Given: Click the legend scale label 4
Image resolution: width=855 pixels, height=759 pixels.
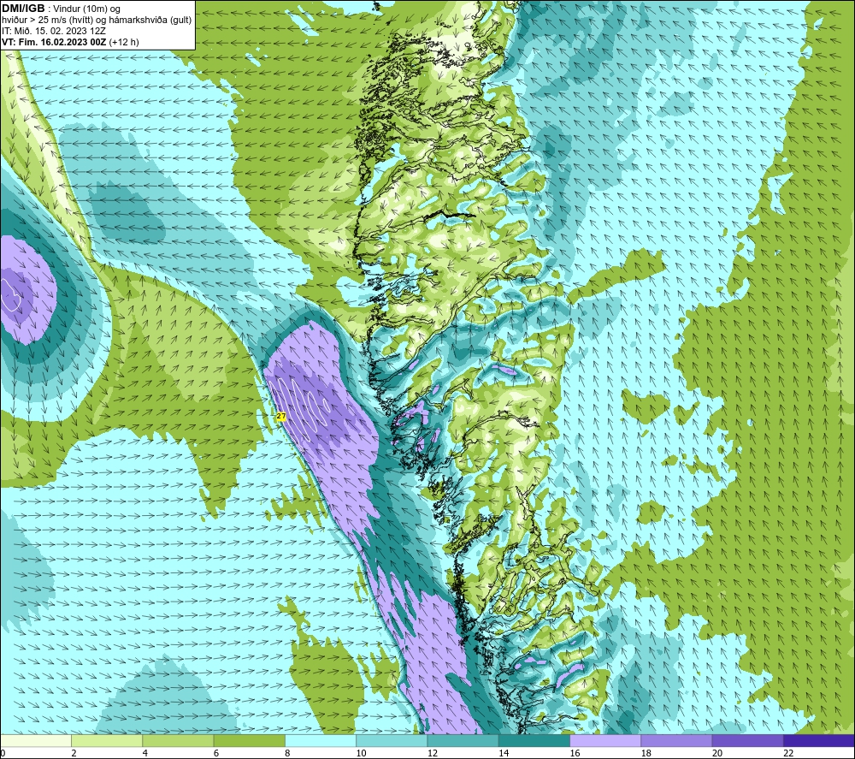Looking at the screenshot, I should pyautogui.click(x=145, y=753).
